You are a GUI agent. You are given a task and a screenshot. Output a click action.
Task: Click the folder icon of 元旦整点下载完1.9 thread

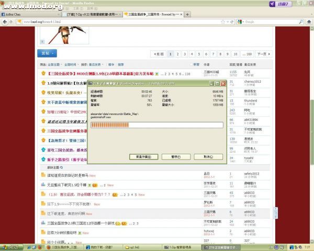pyautogui.click(x=44, y=185)
